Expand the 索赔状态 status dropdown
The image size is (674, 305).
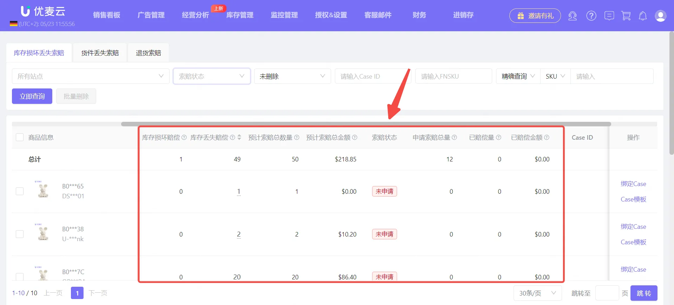(x=212, y=76)
